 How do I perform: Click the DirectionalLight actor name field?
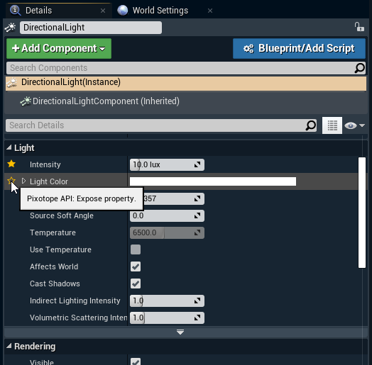point(91,28)
